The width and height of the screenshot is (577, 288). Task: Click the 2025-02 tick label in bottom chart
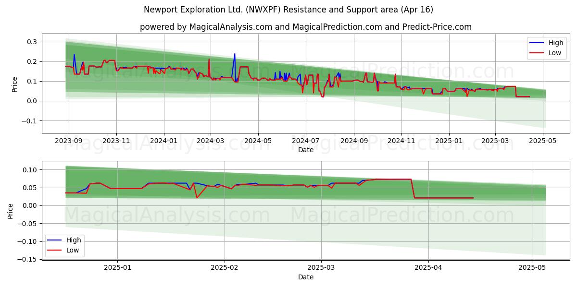pos(225,268)
